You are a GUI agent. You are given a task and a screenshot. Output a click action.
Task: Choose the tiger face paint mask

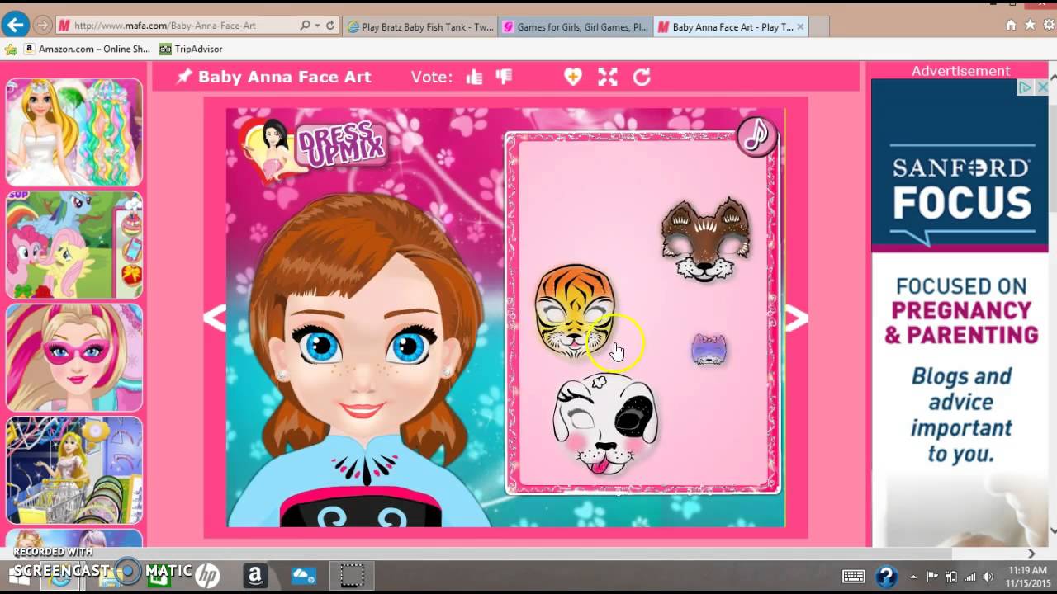point(575,311)
